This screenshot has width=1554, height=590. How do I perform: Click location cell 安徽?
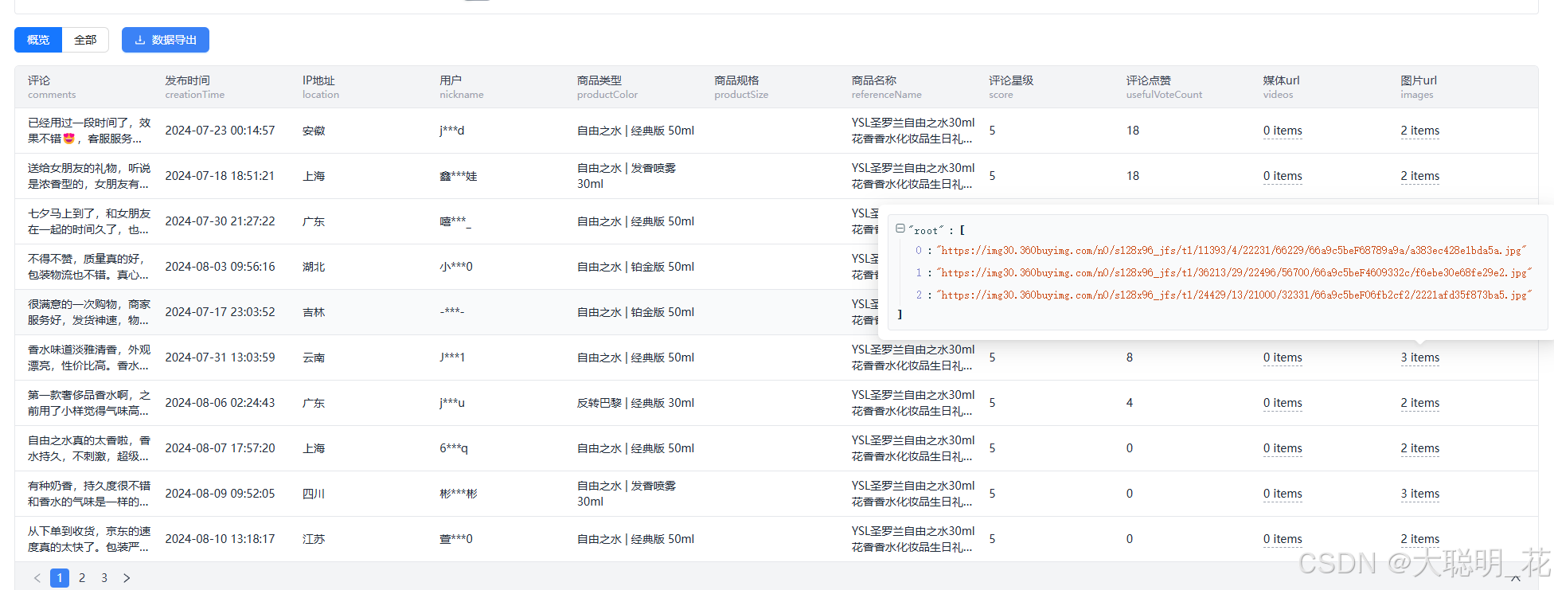[314, 131]
